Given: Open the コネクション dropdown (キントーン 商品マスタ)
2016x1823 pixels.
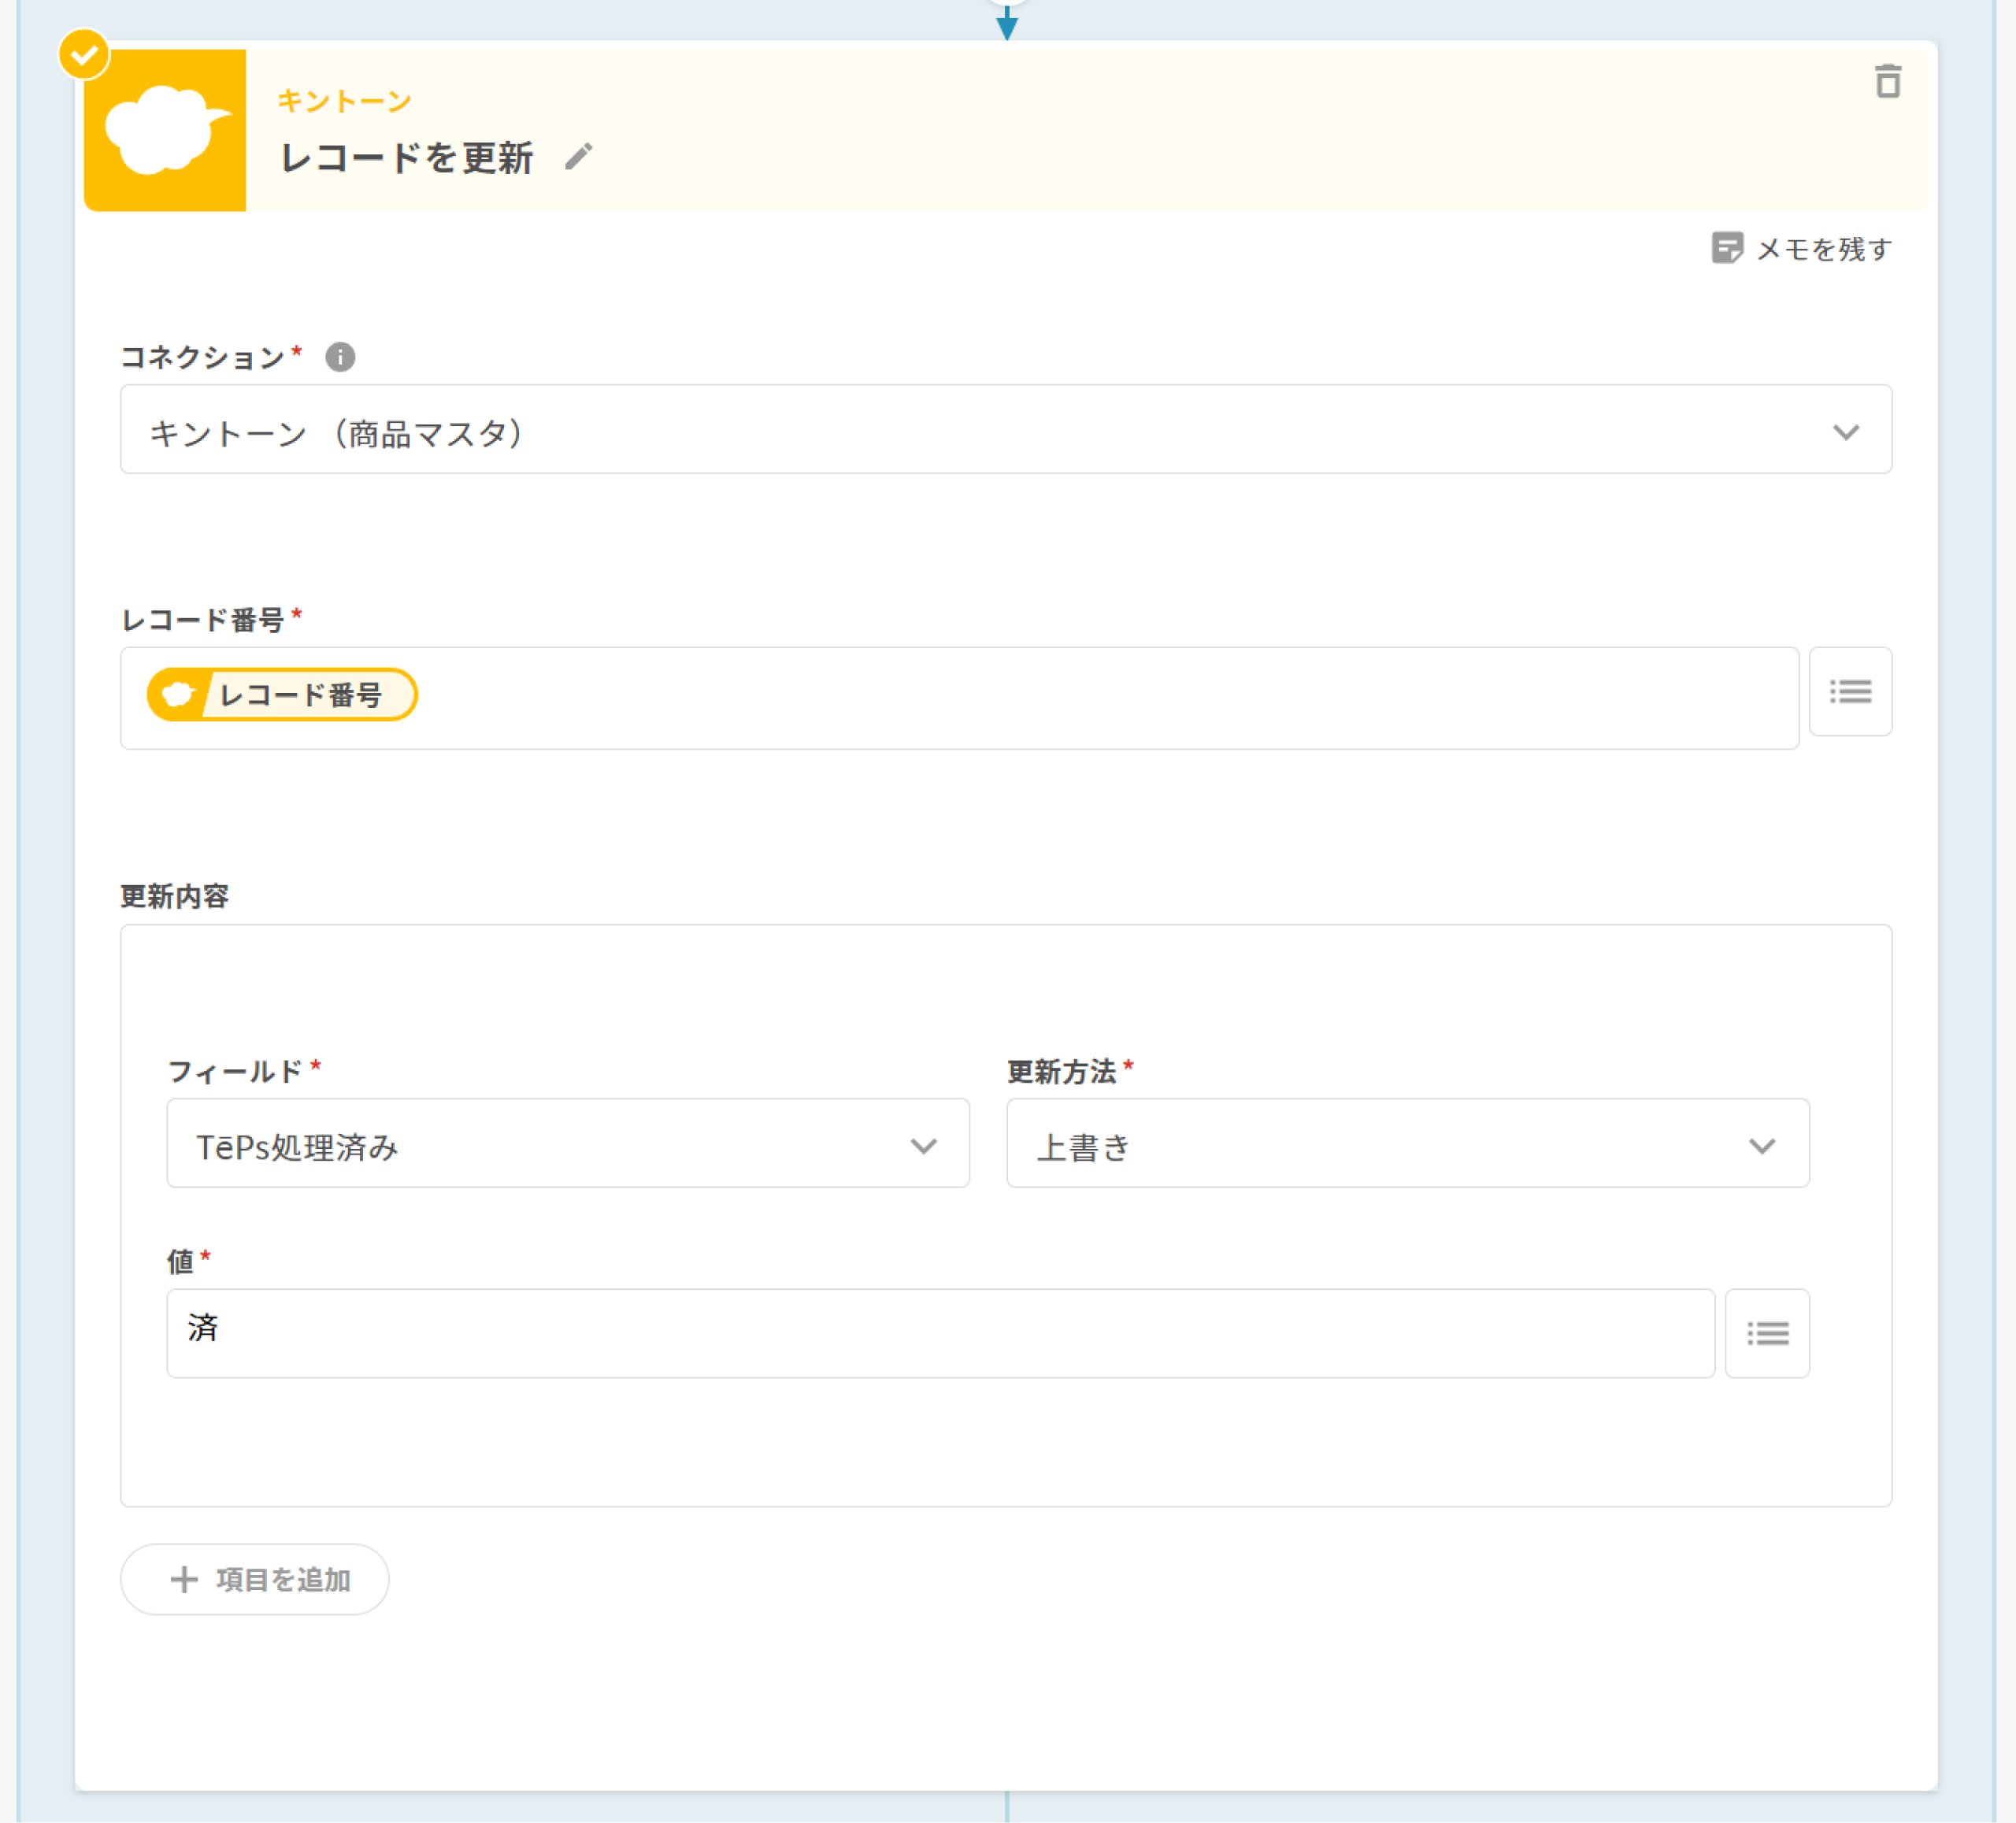Looking at the screenshot, I should click(x=1004, y=430).
